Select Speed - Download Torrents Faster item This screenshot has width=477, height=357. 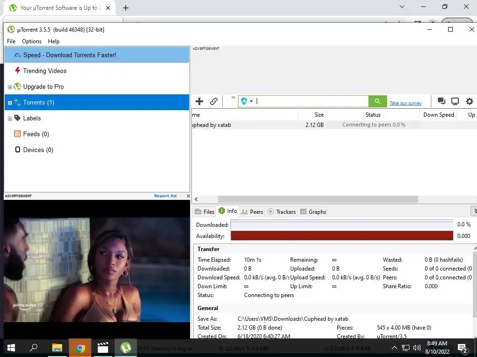click(97, 55)
